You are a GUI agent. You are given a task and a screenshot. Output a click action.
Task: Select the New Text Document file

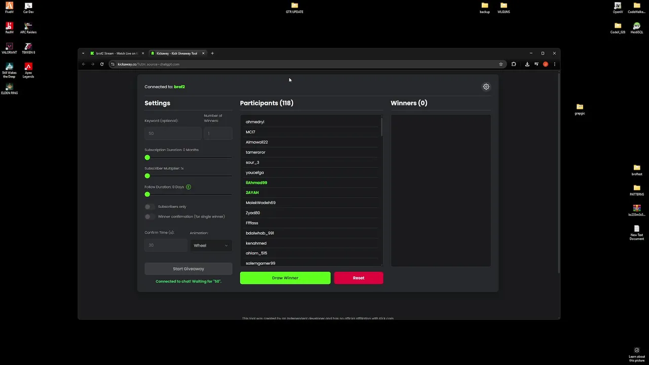(637, 233)
